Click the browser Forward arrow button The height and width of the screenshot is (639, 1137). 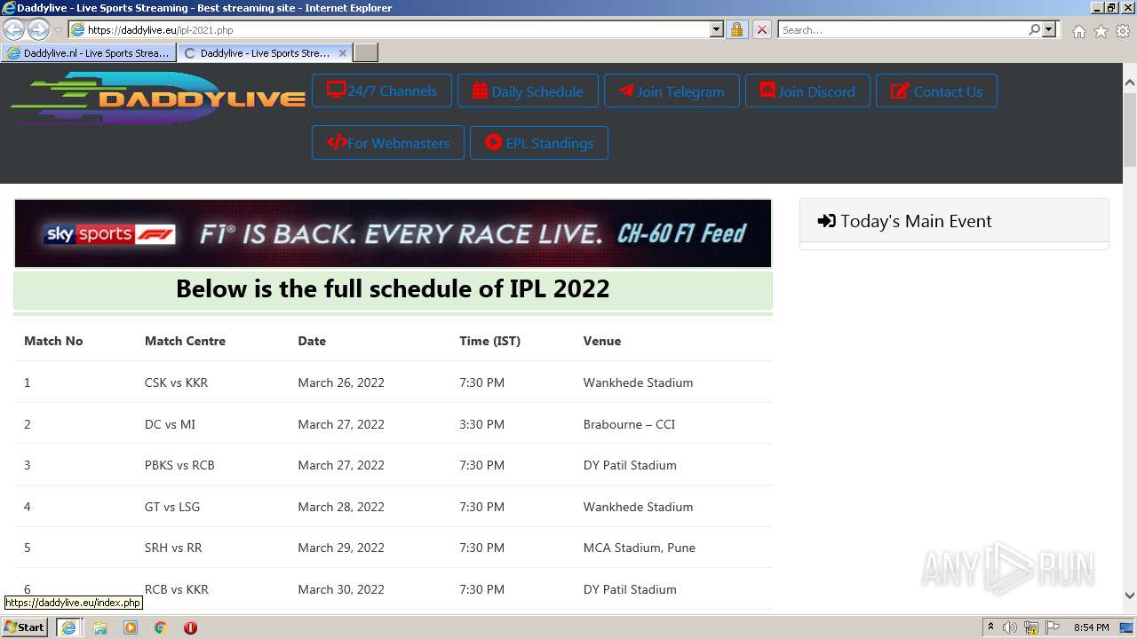click(38, 29)
